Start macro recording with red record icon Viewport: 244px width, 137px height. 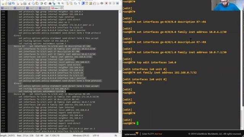[106, 3]
